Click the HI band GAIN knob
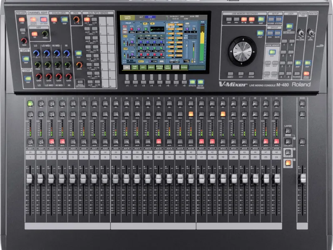This screenshot has height=250, width=333. click(x=69, y=76)
